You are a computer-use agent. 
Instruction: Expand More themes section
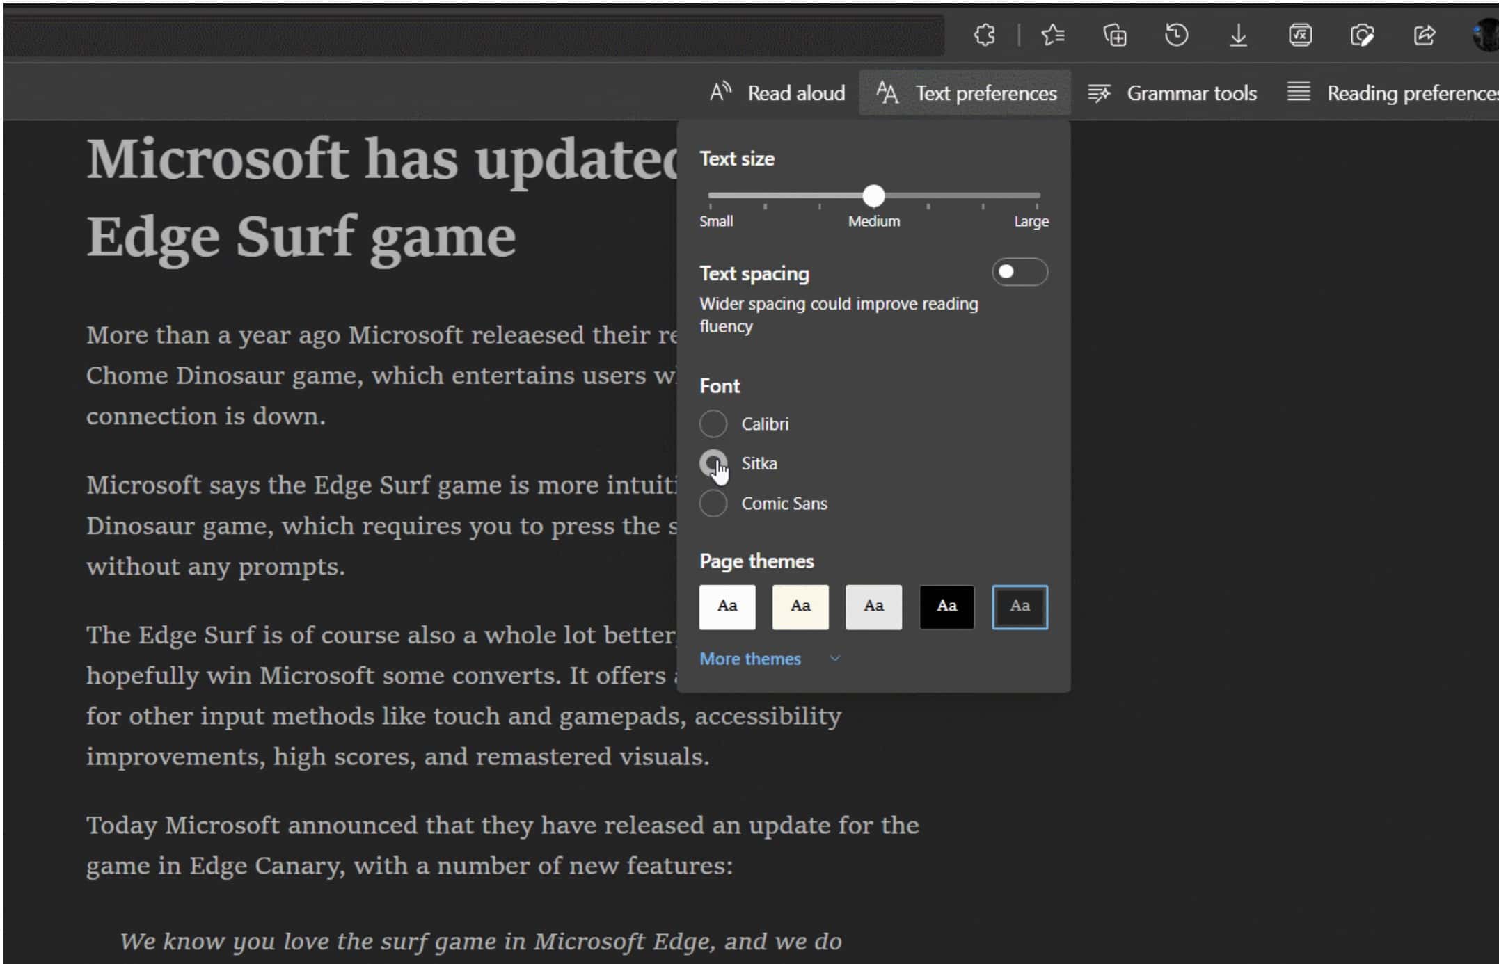tap(768, 658)
